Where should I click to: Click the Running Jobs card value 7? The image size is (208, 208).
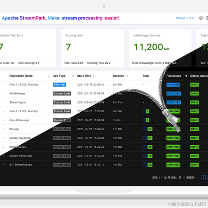tap(68, 47)
